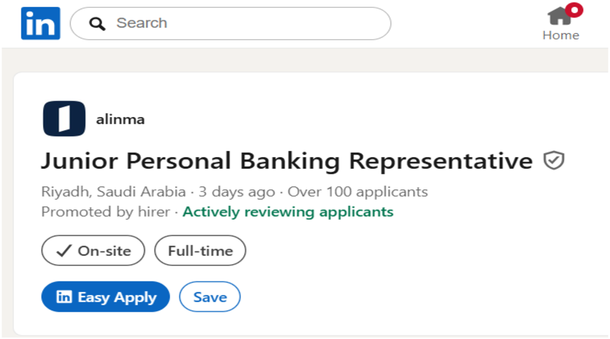Open the alinma company name link

(x=120, y=119)
